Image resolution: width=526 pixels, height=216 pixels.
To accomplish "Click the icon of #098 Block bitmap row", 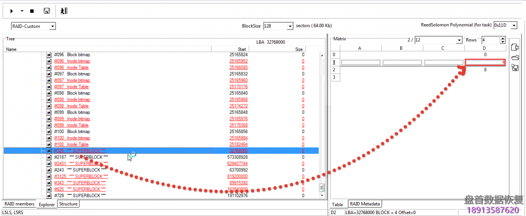I will tap(49, 93).
